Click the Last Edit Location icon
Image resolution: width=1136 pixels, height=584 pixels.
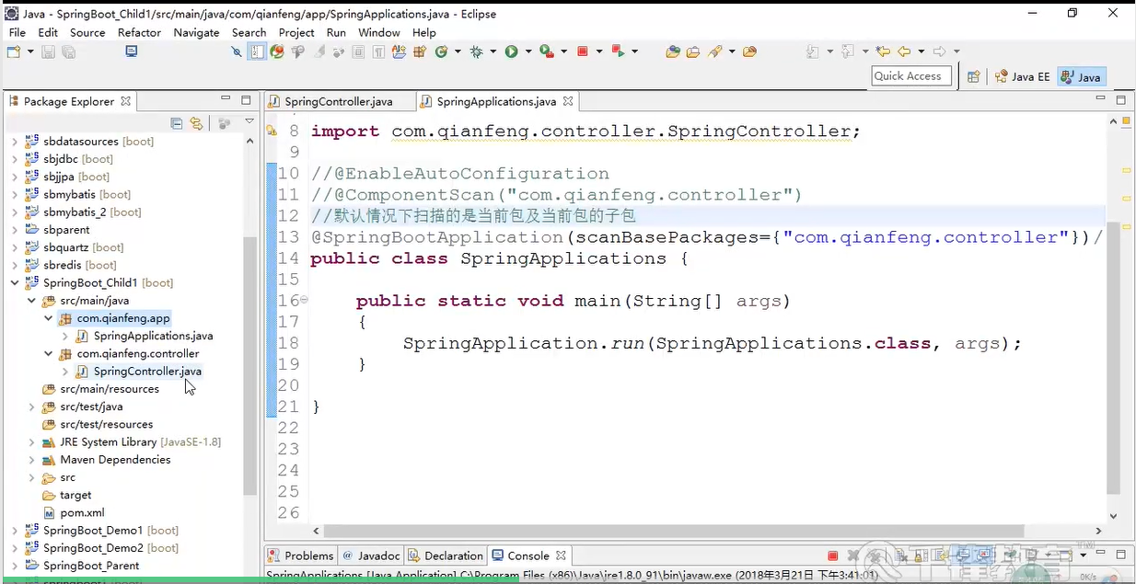883,52
